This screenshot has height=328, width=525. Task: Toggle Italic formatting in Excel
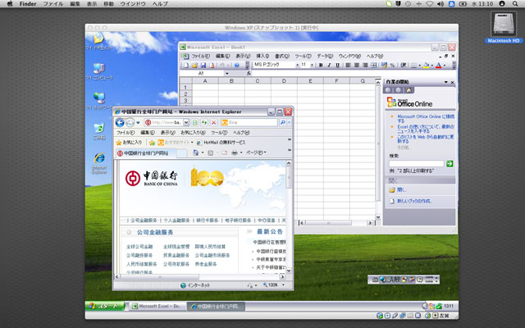(x=329, y=66)
